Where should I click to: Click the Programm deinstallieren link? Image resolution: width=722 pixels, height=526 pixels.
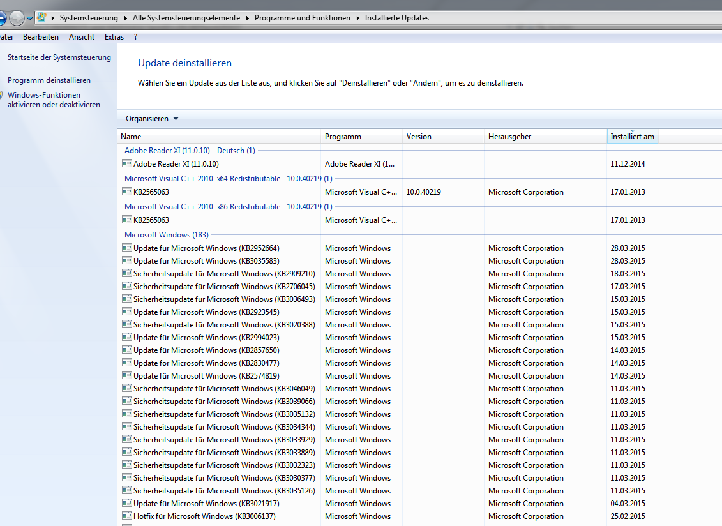click(x=49, y=80)
